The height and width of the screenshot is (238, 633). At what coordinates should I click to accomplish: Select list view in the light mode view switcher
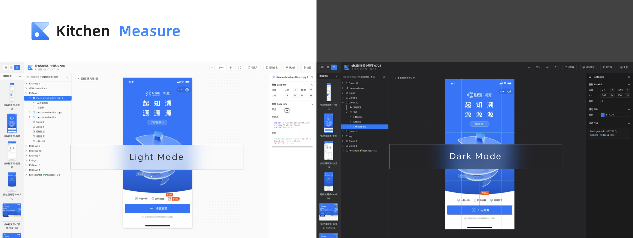(x=17, y=68)
